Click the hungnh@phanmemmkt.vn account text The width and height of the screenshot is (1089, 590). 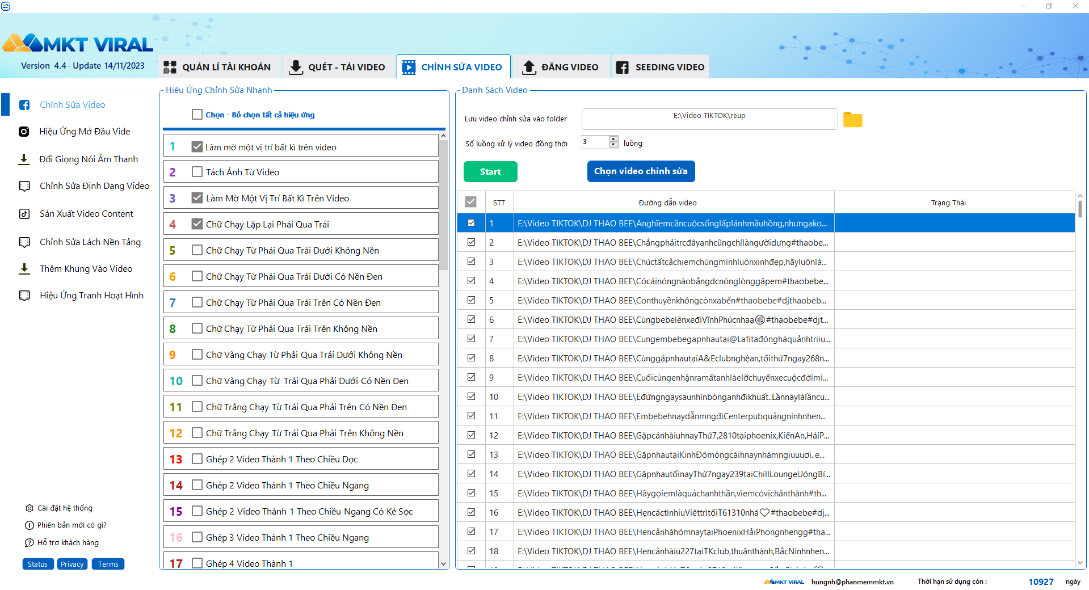pyautogui.click(x=852, y=582)
